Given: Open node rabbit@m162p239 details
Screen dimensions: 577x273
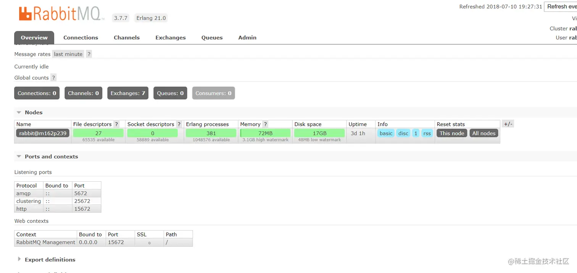Looking at the screenshot, I should pos(43,133).
